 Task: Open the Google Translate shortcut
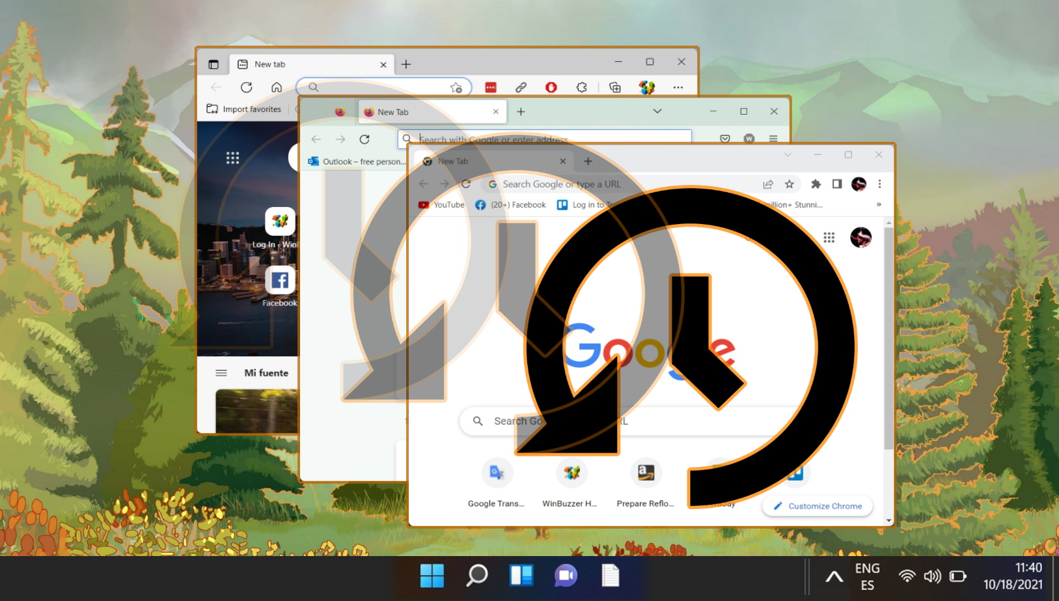pyautogui.click(x=497, y=482)
